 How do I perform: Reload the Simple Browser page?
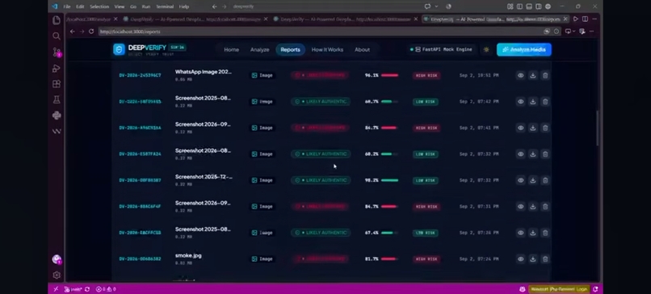coord(91,31)
